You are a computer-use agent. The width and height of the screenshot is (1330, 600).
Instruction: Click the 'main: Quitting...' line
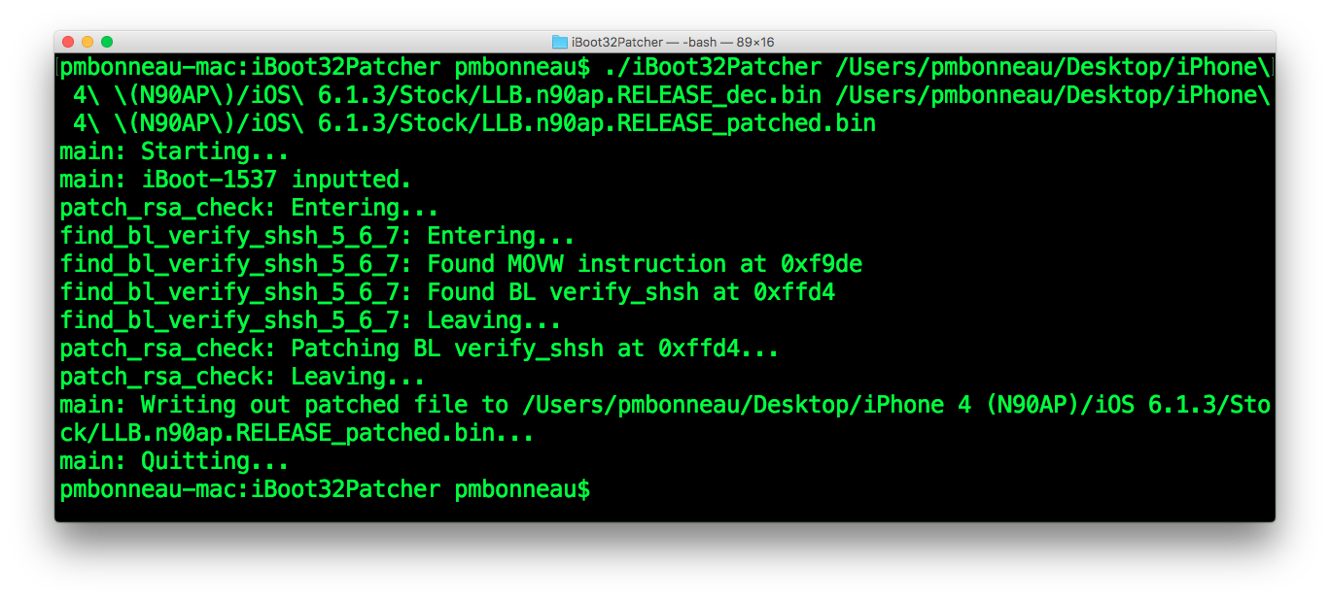174,461
